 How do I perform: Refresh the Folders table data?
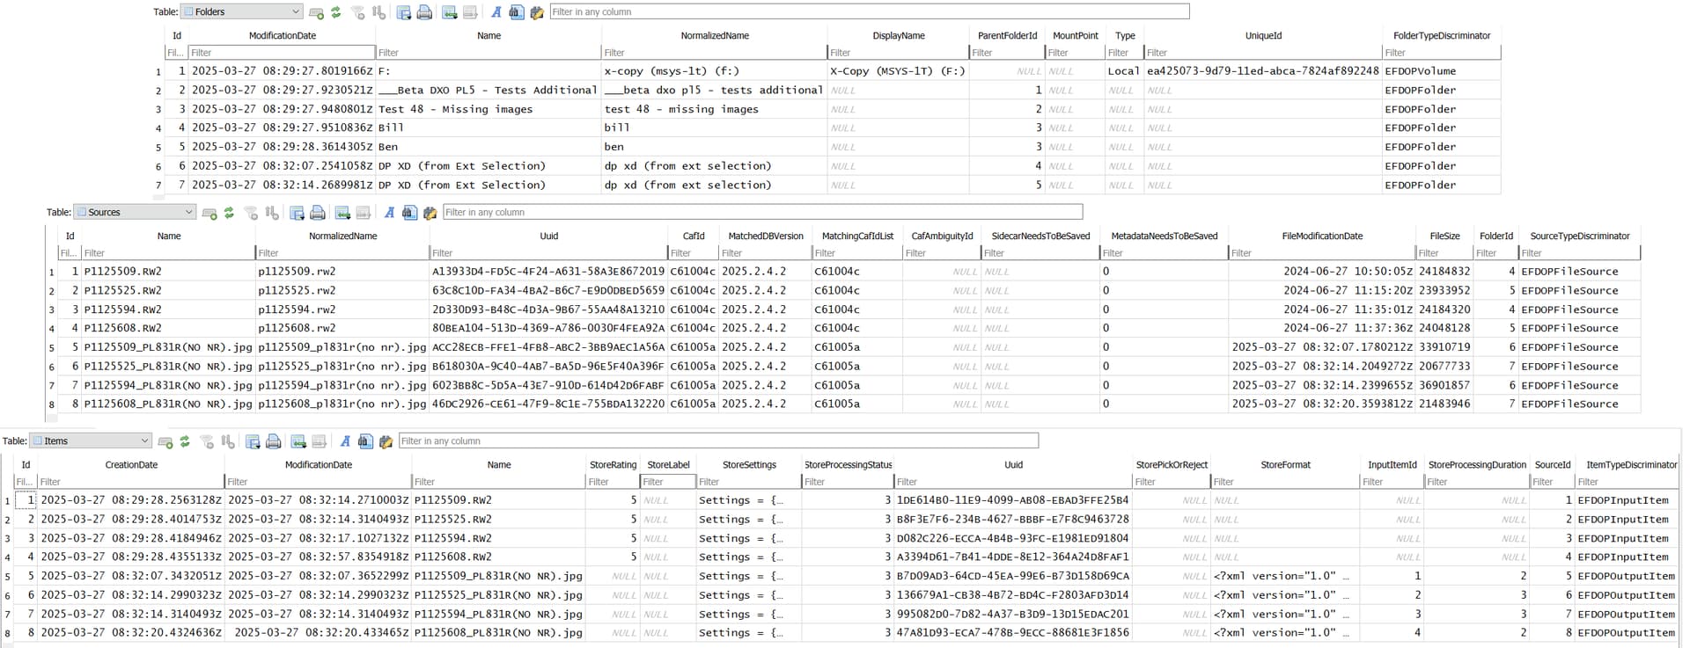click(336, 12)
